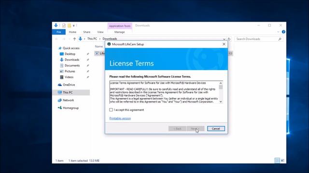This screenshot has height=173, width=309.
Task: Select the Application Tools contextual tab
Action: 120,26
